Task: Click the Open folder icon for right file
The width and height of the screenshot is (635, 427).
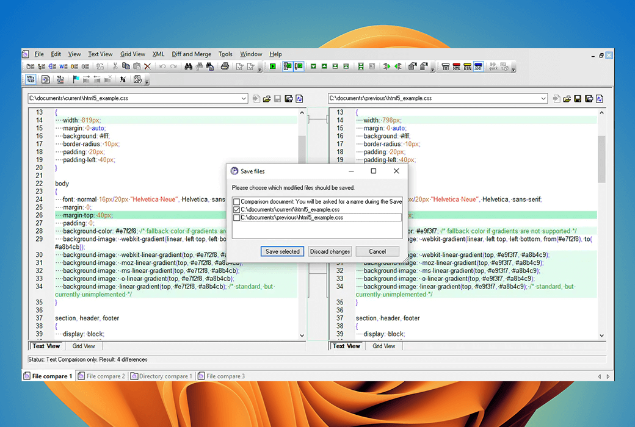Action: pos(567,99)
